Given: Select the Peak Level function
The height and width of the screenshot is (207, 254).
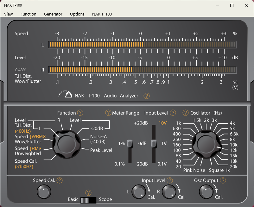Looking at the screenshot, I should click(x=101, y=150).
